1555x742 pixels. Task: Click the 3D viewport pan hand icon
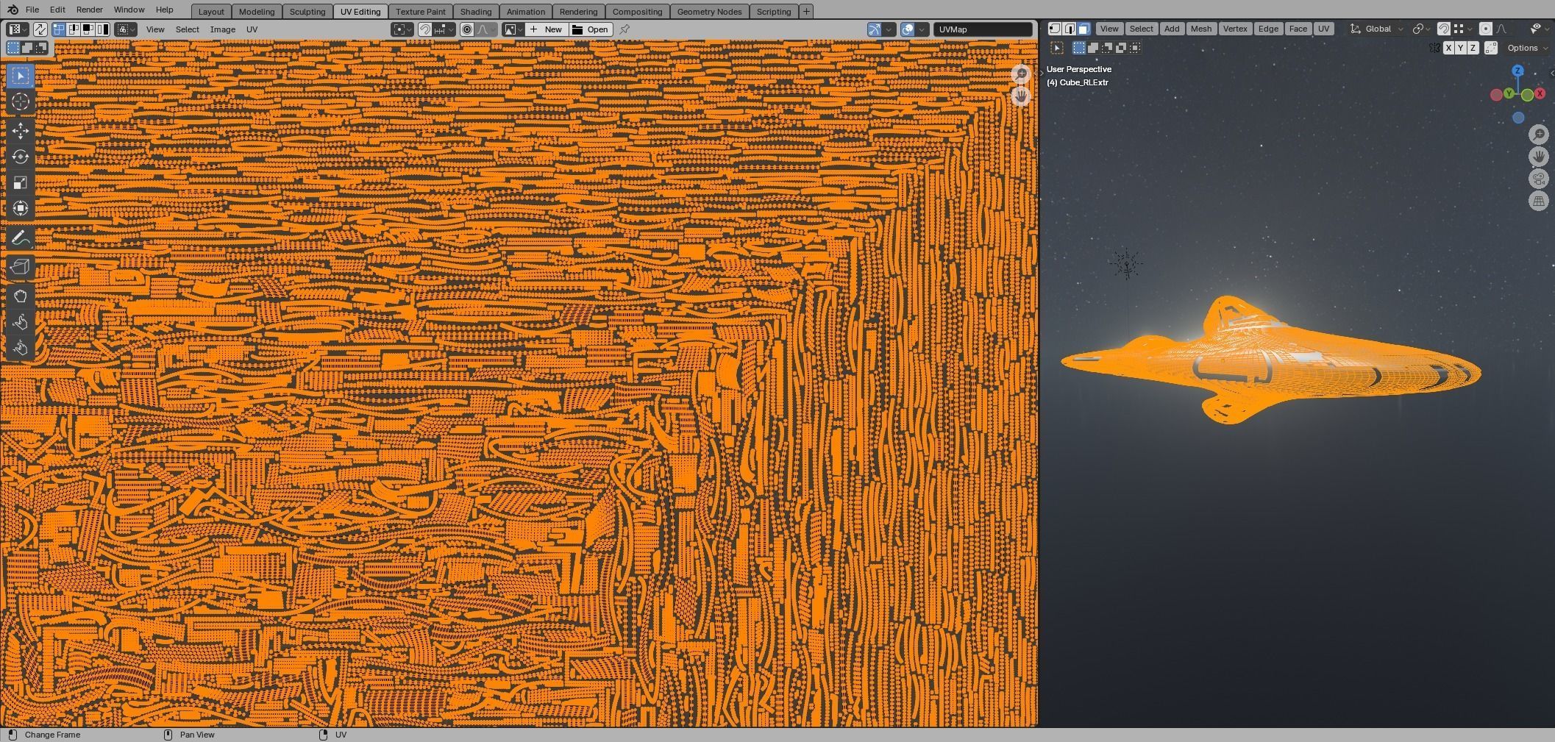point(1539,157)
